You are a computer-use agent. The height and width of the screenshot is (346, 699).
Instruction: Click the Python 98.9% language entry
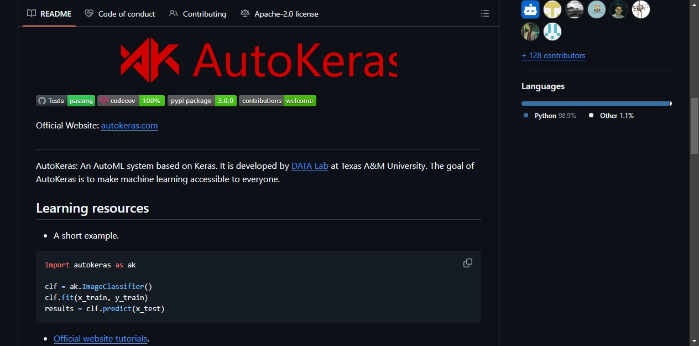550,116
